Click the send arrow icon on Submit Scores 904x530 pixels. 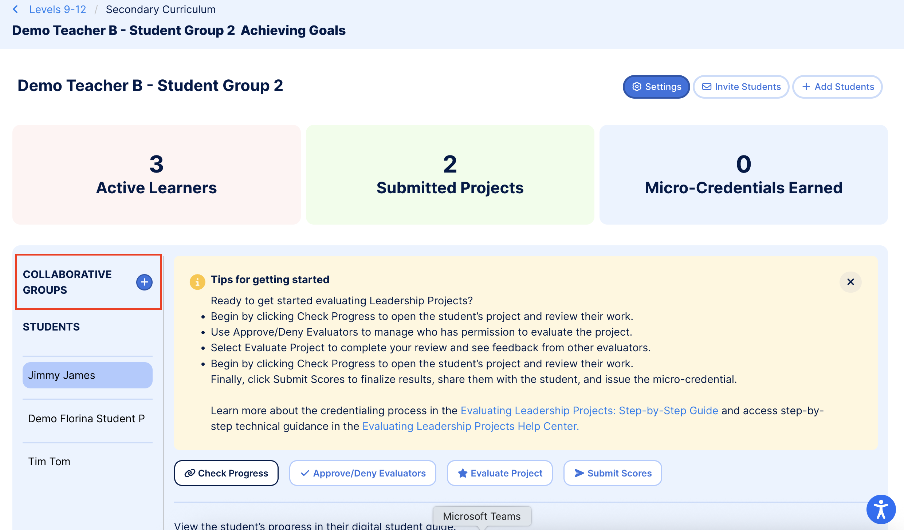(x=578, y=473)
